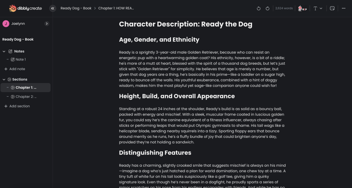Open Note 1 in the sidebar
Viewport: 352px width, 188px height.
pyautogui.click(x=21, y=59)
